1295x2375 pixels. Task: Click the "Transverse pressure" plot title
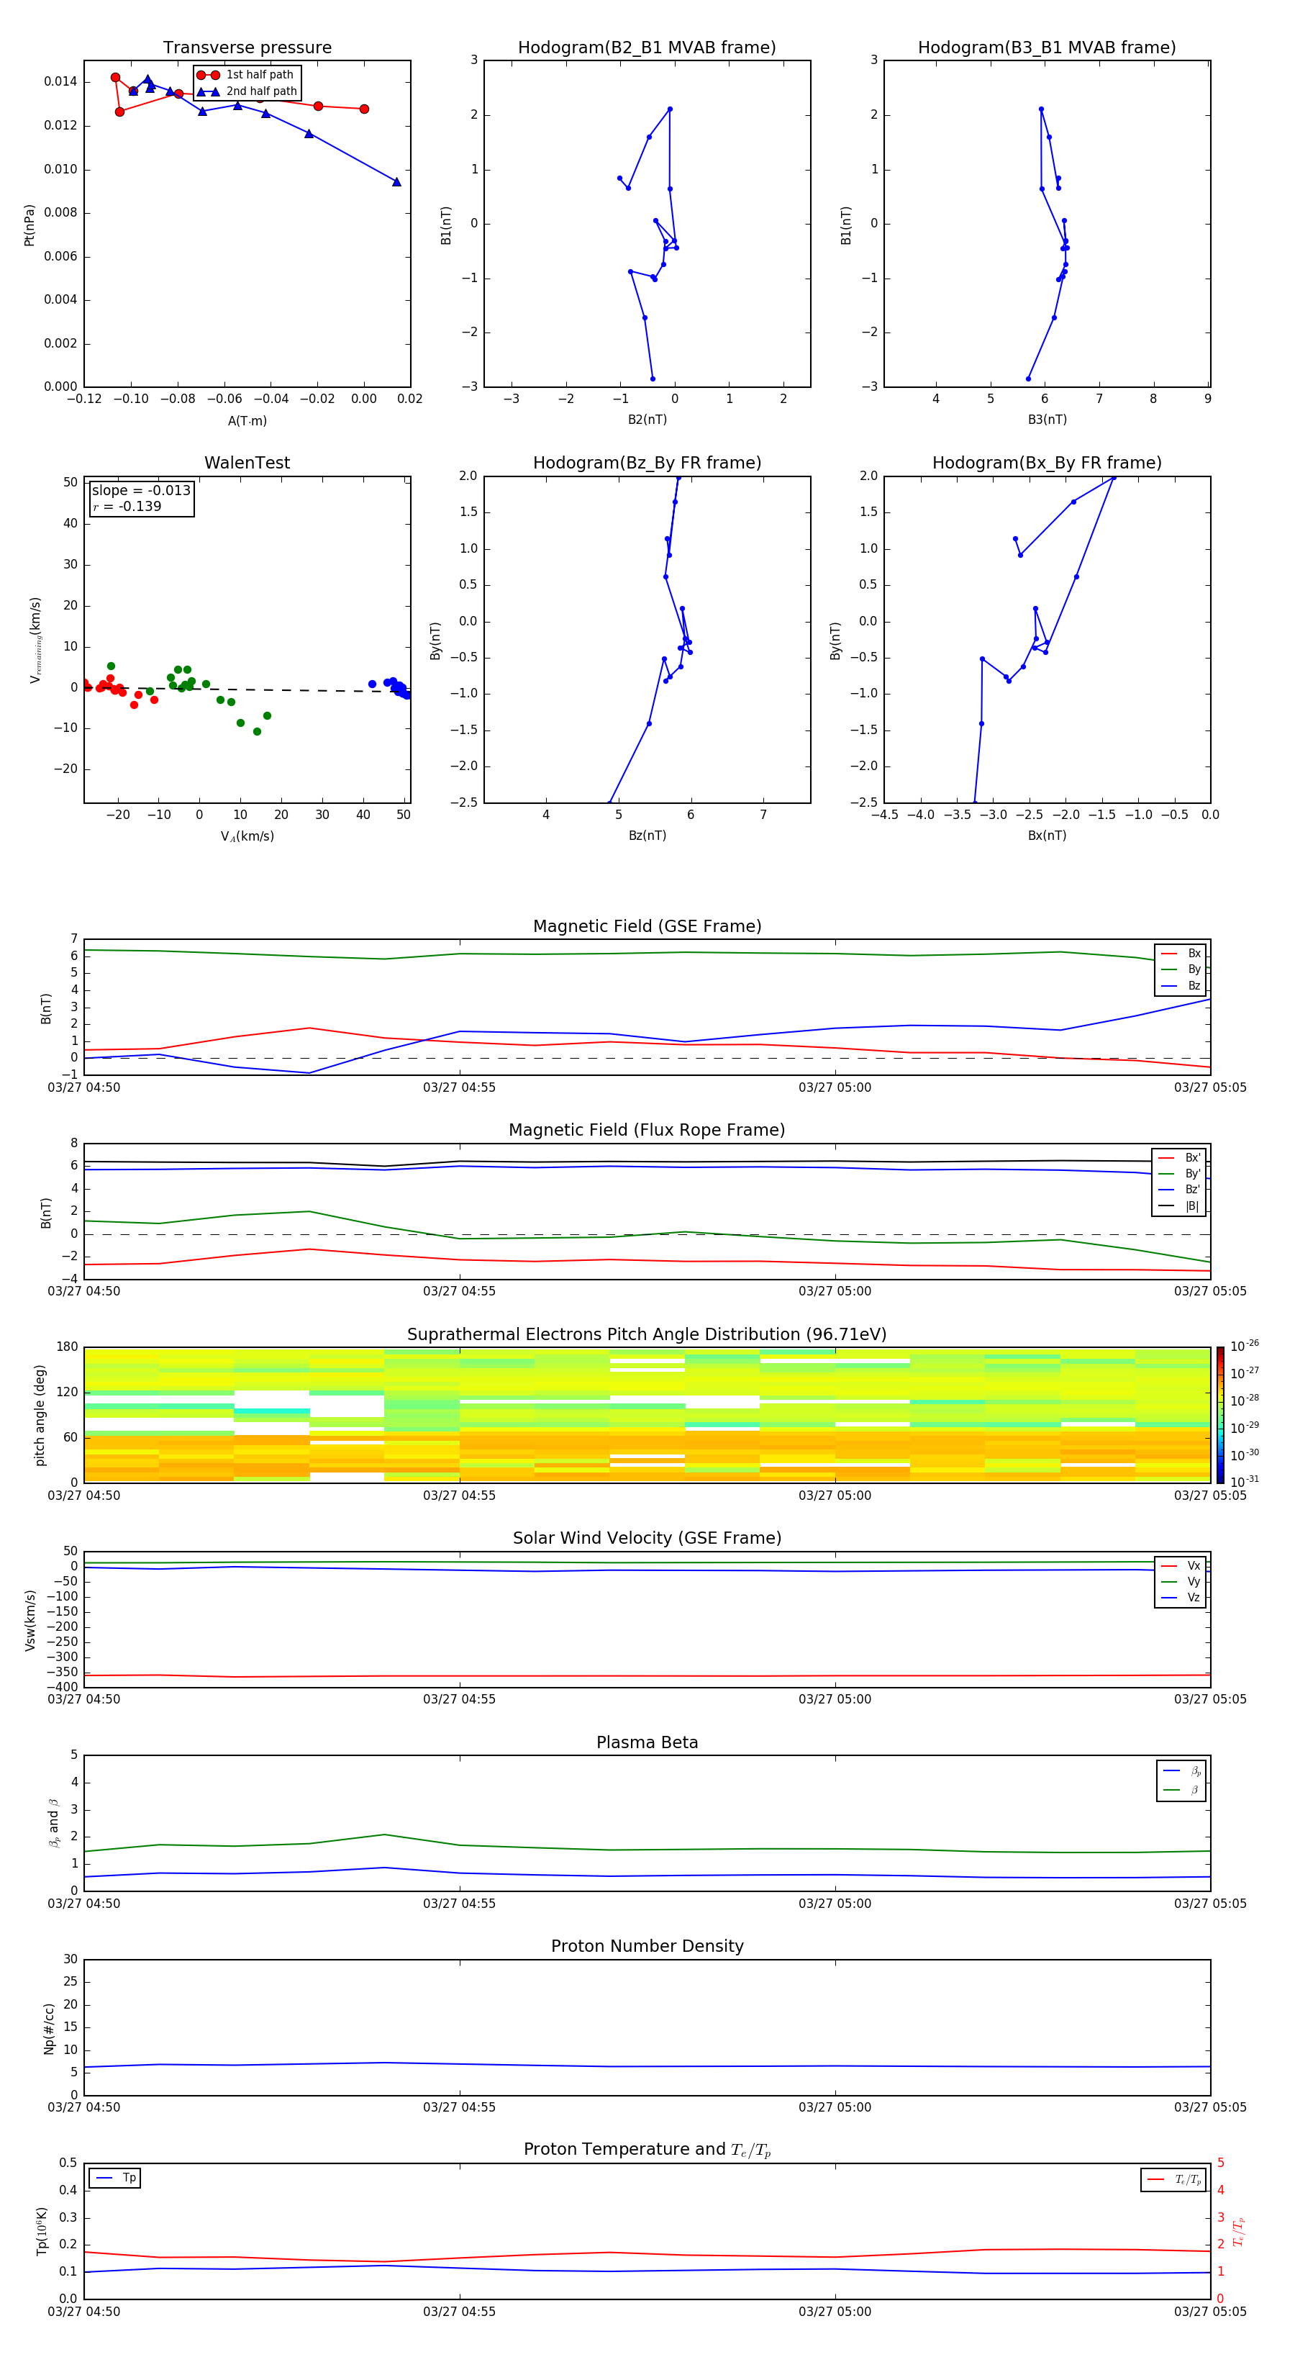tap(247, 48)
